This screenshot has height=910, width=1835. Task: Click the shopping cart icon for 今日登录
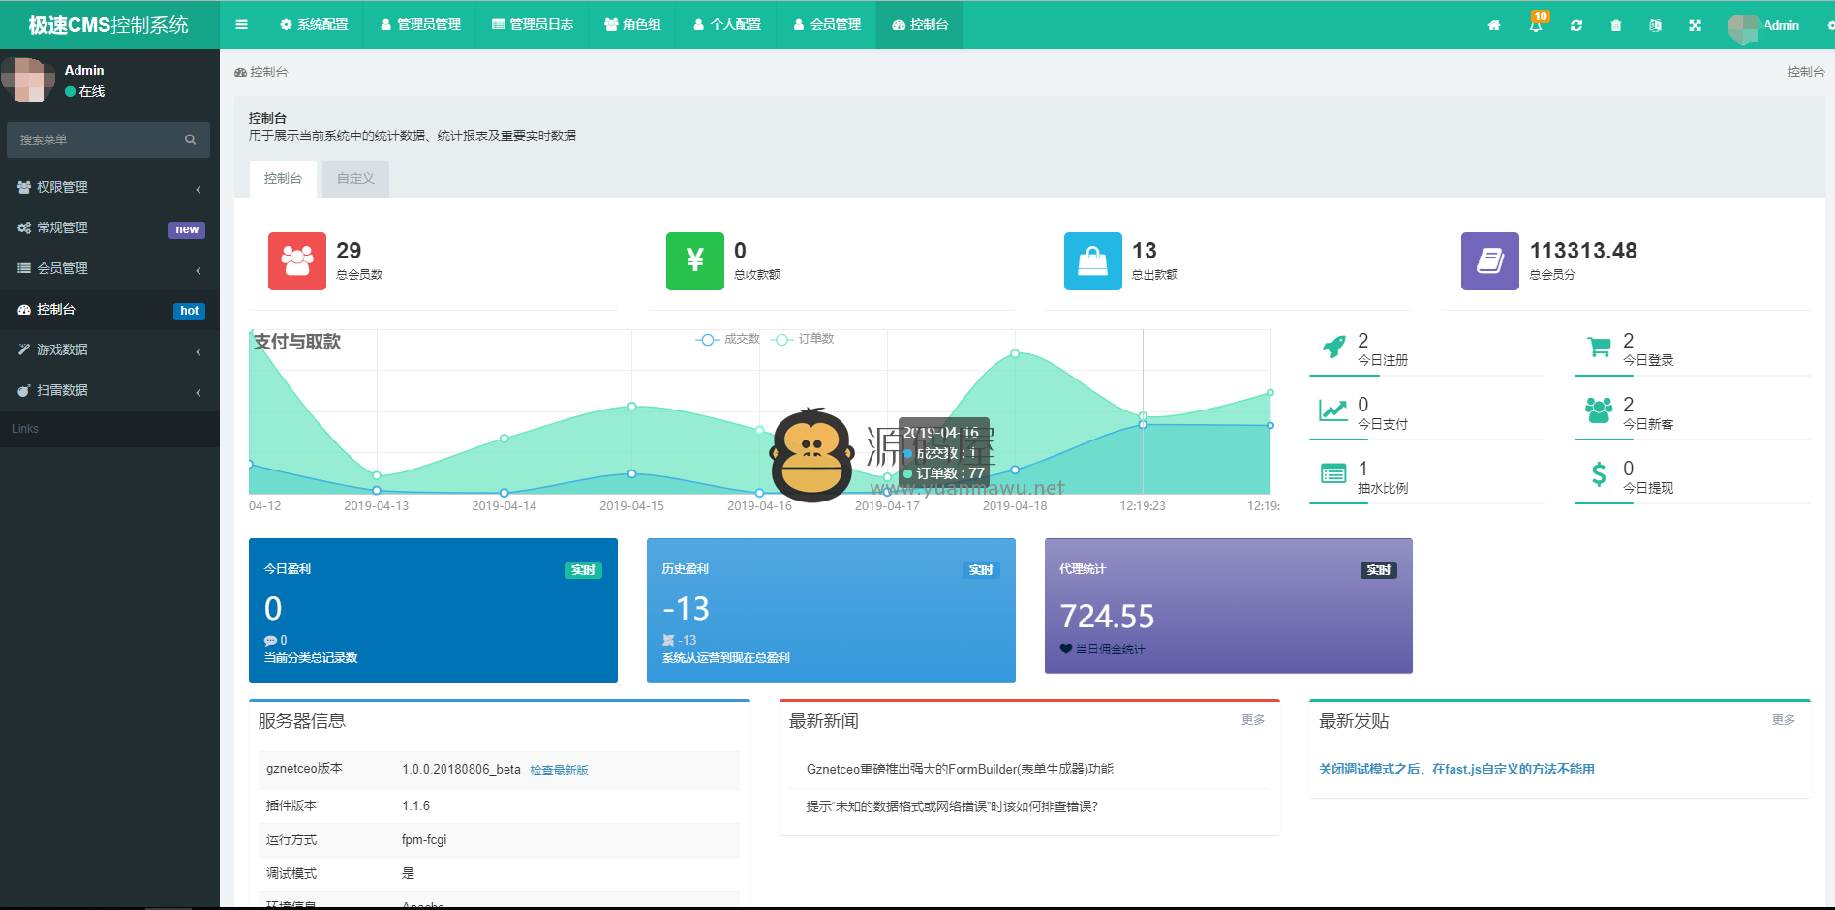coord(1599,347)
